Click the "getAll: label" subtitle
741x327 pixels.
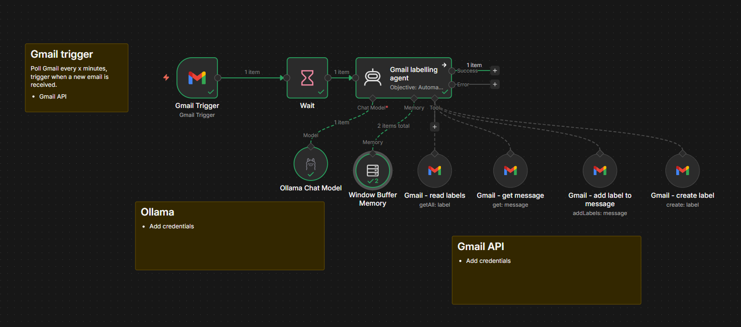point(435,205)
